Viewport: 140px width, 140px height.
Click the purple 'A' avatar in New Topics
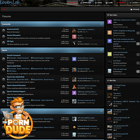pos(110,22)
